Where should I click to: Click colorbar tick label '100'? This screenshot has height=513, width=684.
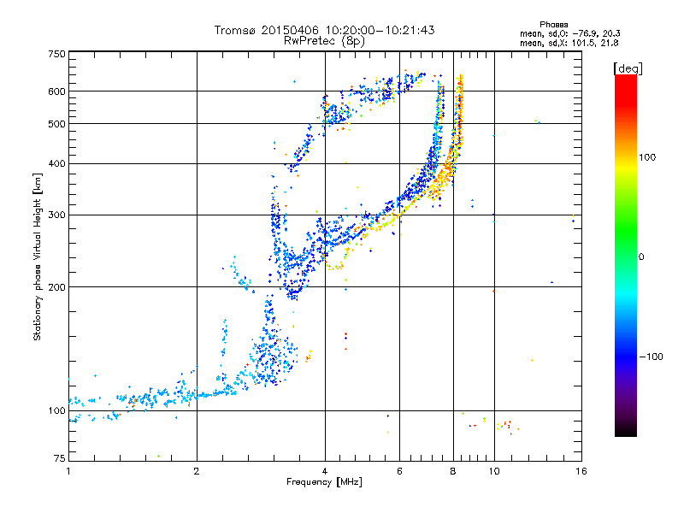pos(647,157)
